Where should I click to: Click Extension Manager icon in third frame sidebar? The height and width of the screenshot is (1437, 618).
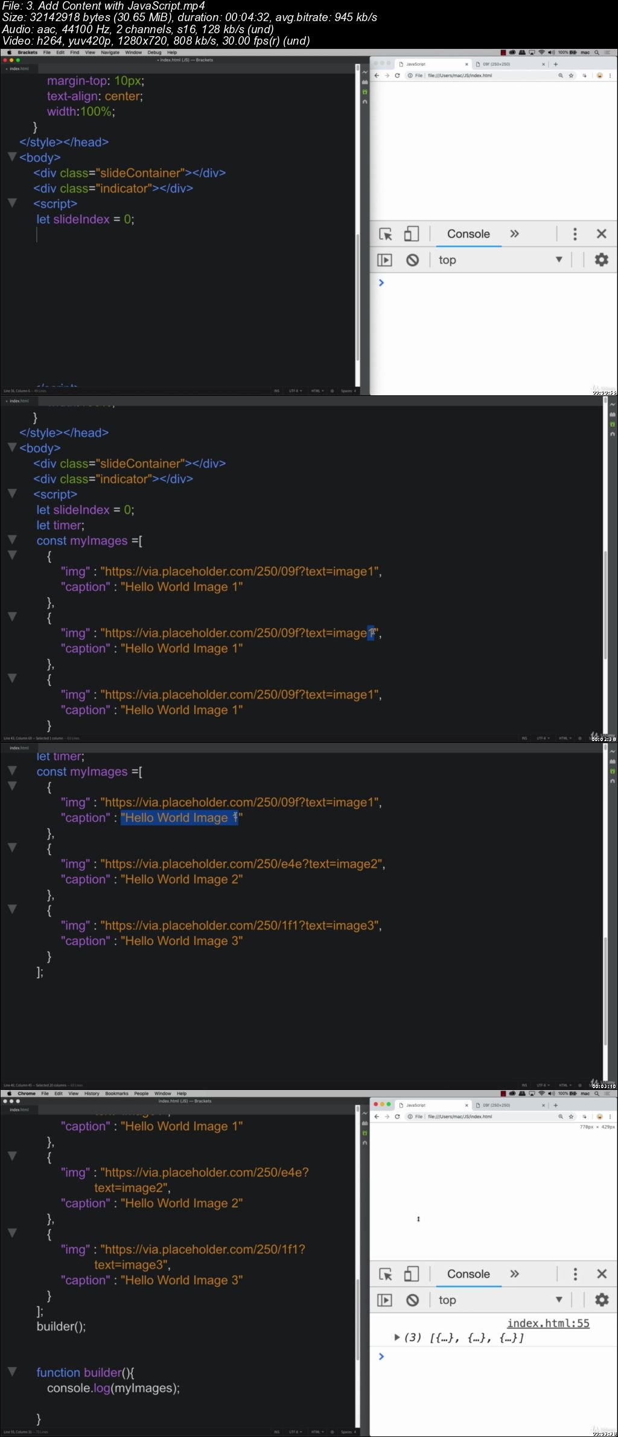[x=613, y=762]
